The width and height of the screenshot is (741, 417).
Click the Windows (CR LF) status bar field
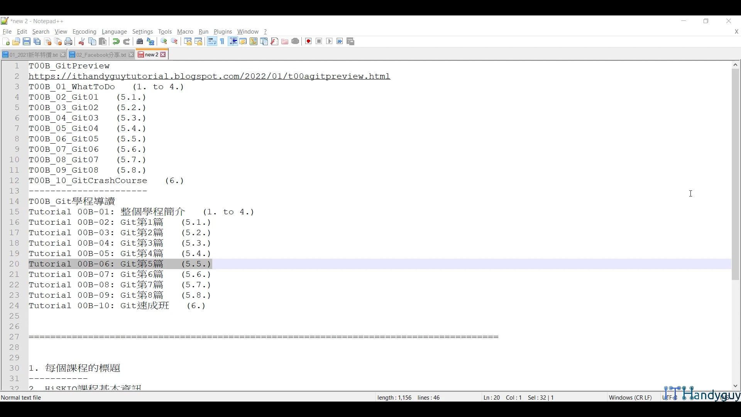tap(630, 397)
